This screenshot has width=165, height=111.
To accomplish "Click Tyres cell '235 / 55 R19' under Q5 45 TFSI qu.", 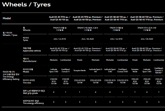I will 60,39.
